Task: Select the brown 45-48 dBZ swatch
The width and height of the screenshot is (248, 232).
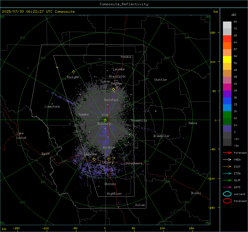Action: 227,73
